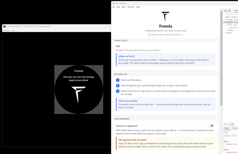Open the Edit menu in app-settings

[118, 7]
